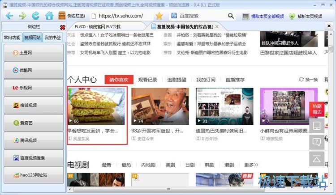Viewport: 336px width, 195px height.
Task: Refresh the page with reload icon
Action: [x=35, y=16]
